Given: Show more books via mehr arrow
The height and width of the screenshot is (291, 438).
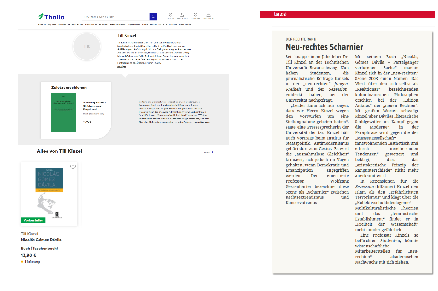Looking at the screenshot, I should click(209, 152).
